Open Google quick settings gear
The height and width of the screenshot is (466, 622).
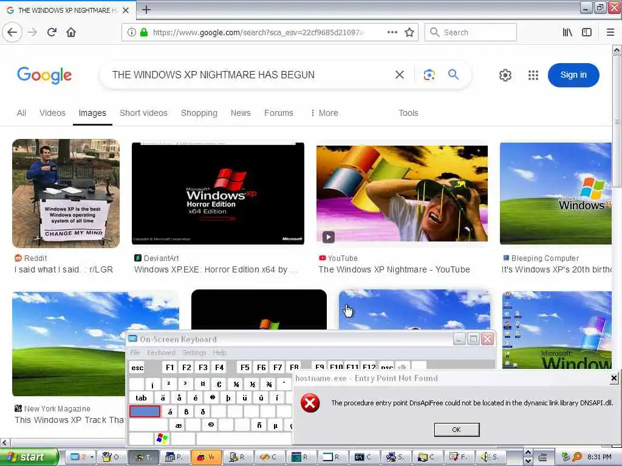(505, 75)
